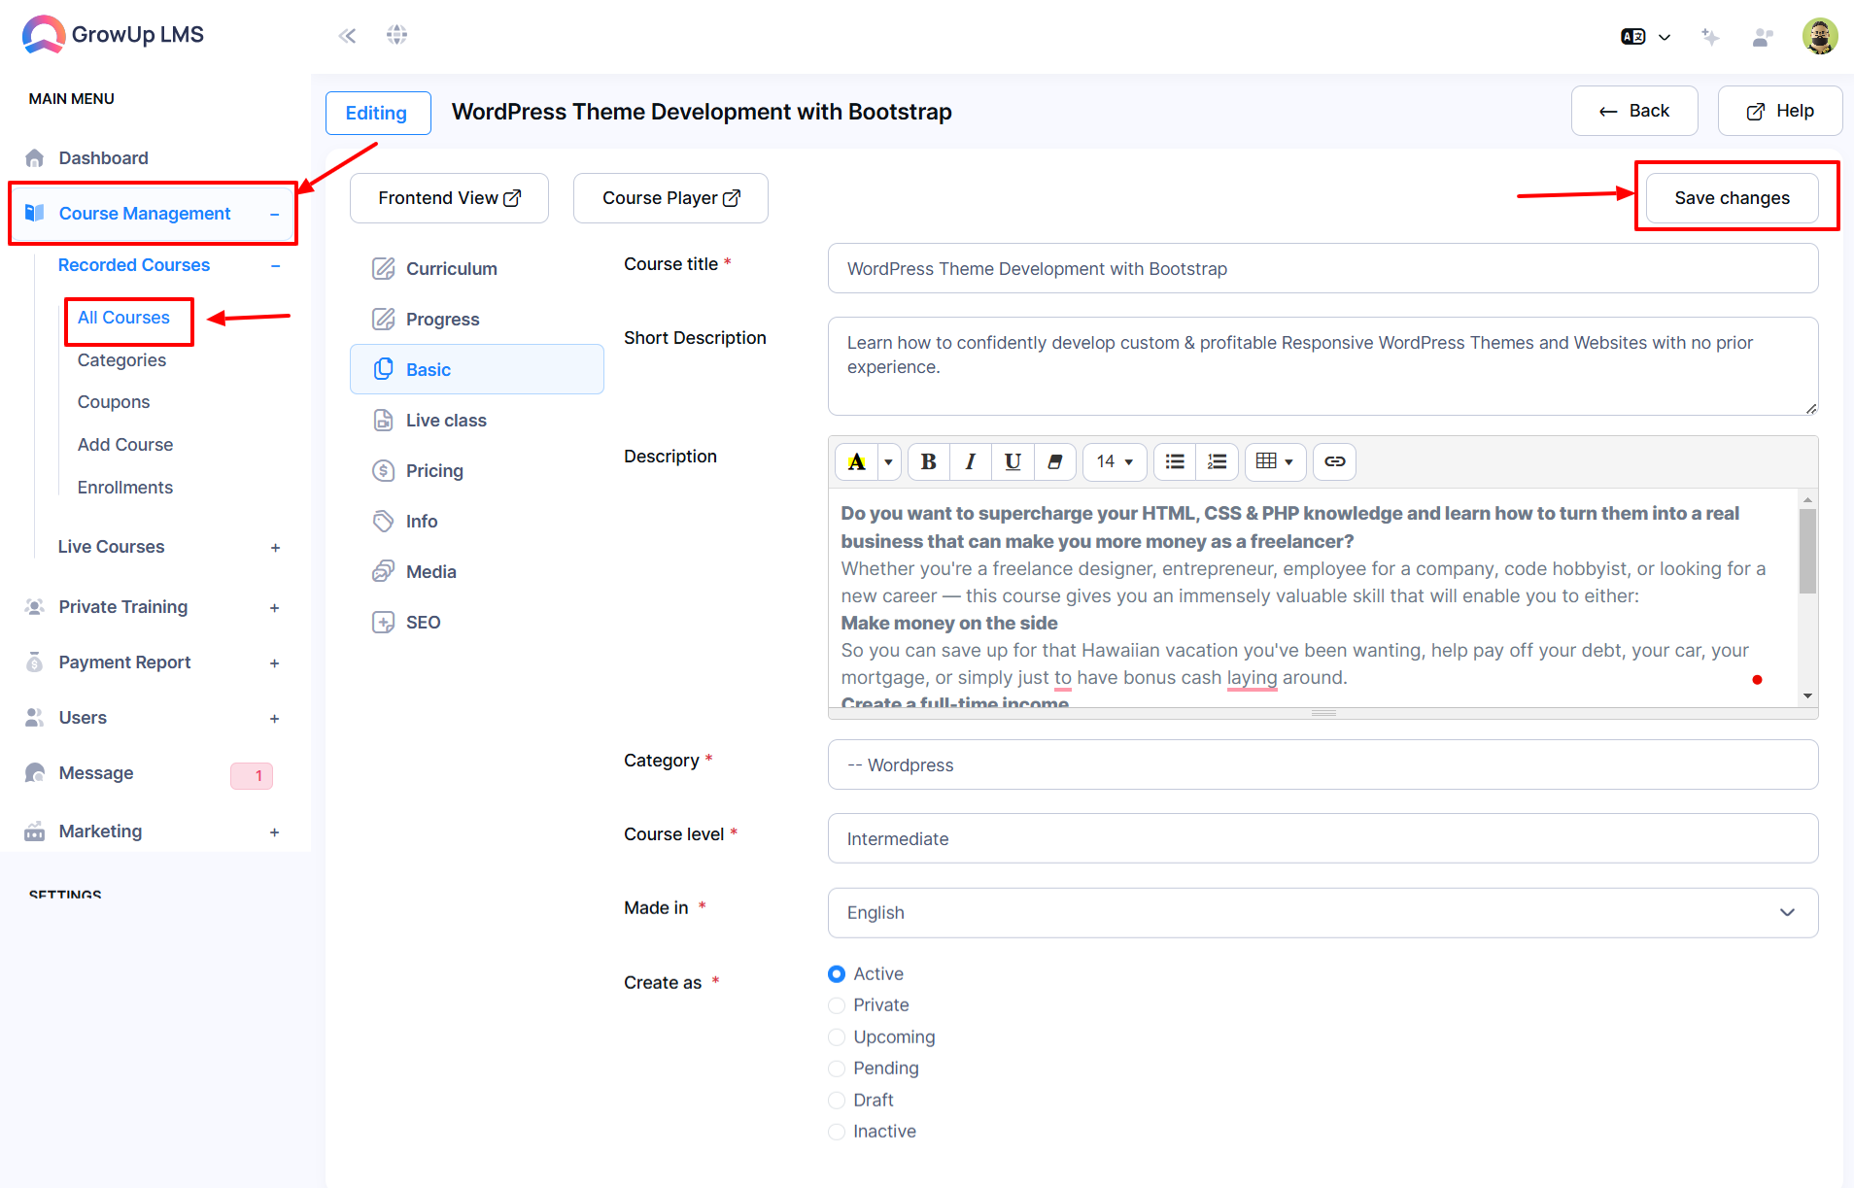1854x1188 pixels.
Task: Open the Help link button
Action: [1780, 111]
